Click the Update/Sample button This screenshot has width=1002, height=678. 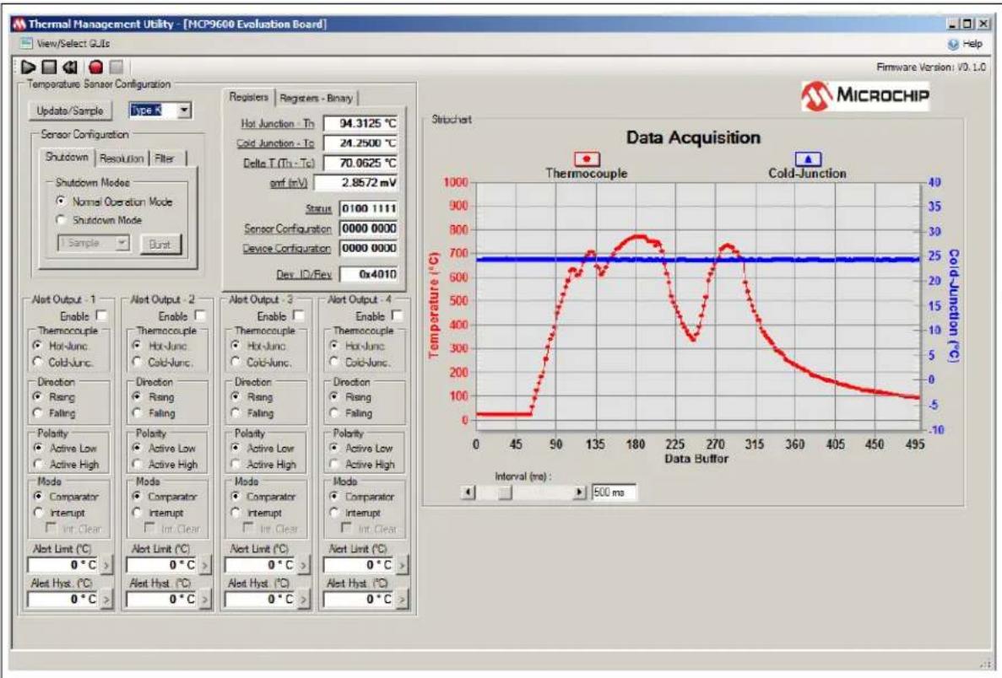pos(70,110)
